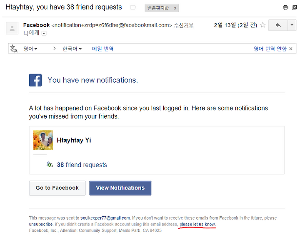The width and height of the screenshot is (300, 237).
Task: Open the 38 friend requests link
Action: (82, 165)
